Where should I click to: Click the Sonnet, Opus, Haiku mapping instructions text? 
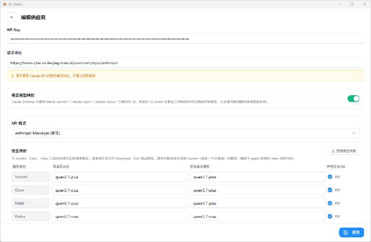pyautogui.click(x=154, y=158)
